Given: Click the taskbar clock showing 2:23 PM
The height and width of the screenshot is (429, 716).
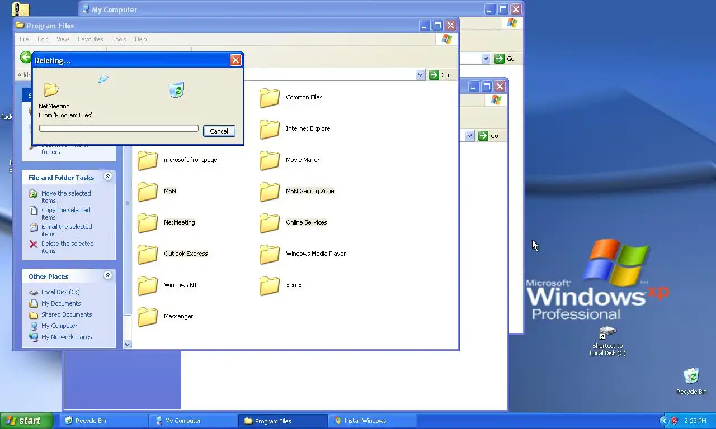Looking at the screenshot, I should [695, 421].
